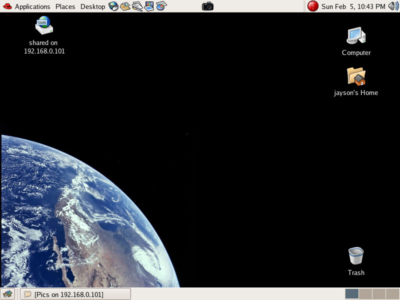The width and height of the screenshot is (400, 300).
Task: Switch to the second workspace
Action: pos(365,294)
